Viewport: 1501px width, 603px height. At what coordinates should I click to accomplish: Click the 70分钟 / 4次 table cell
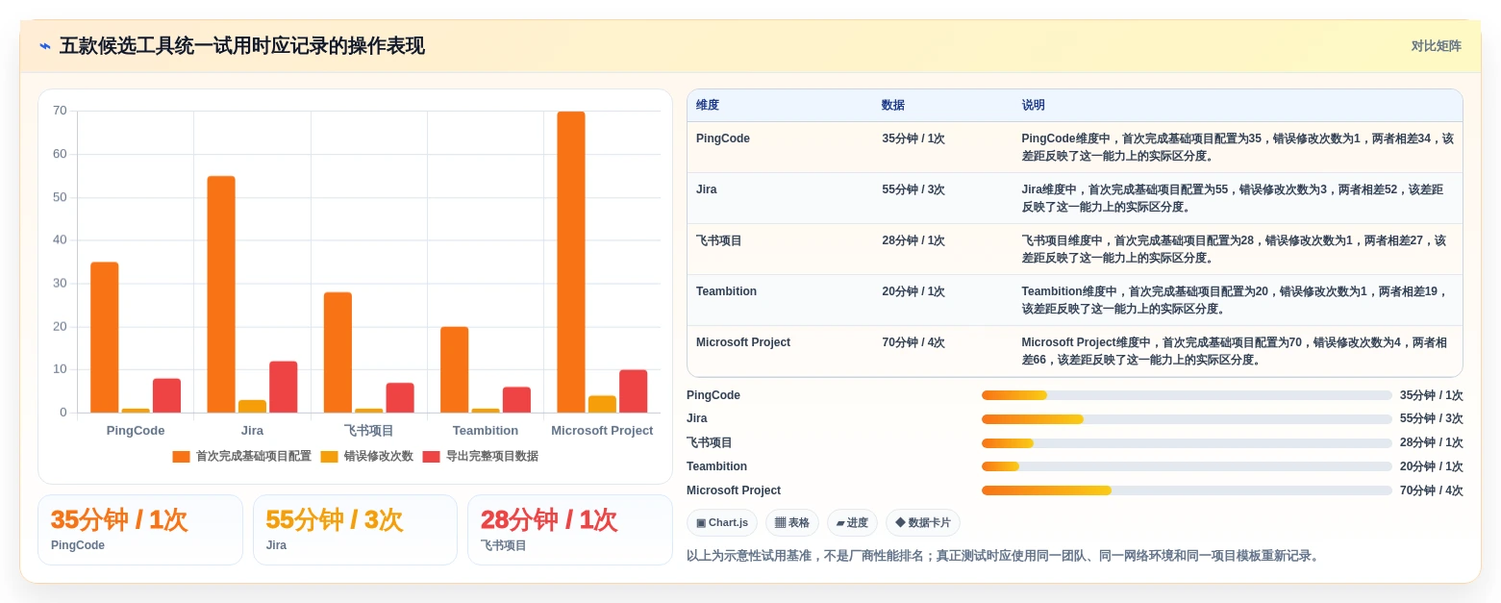(x=913, y=342)
